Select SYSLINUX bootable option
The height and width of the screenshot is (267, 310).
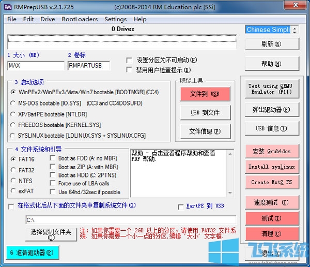click(x=13, y=136)
